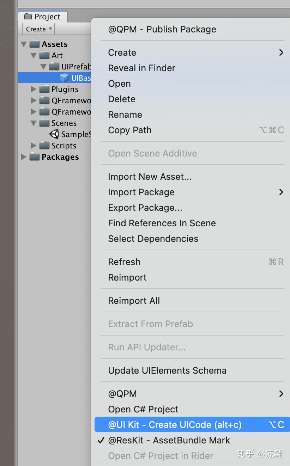This screenshot has width=290, height=466.
Task: Click the Assets folder icon
Action: [x=35, y=44]
